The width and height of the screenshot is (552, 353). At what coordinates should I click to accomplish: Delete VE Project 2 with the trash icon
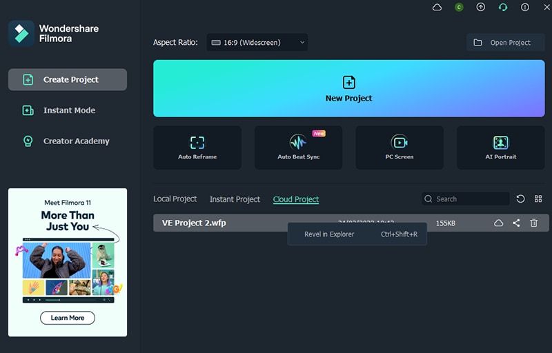[533, 223]
